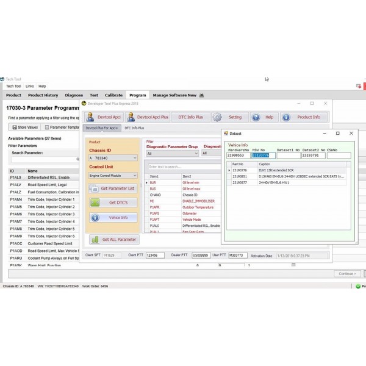This screenshot has width=366, height=366.
Task: Select P1ALV Road Speed Limit, Legal row
Action: pyautogui.click(x=44, y=185)
